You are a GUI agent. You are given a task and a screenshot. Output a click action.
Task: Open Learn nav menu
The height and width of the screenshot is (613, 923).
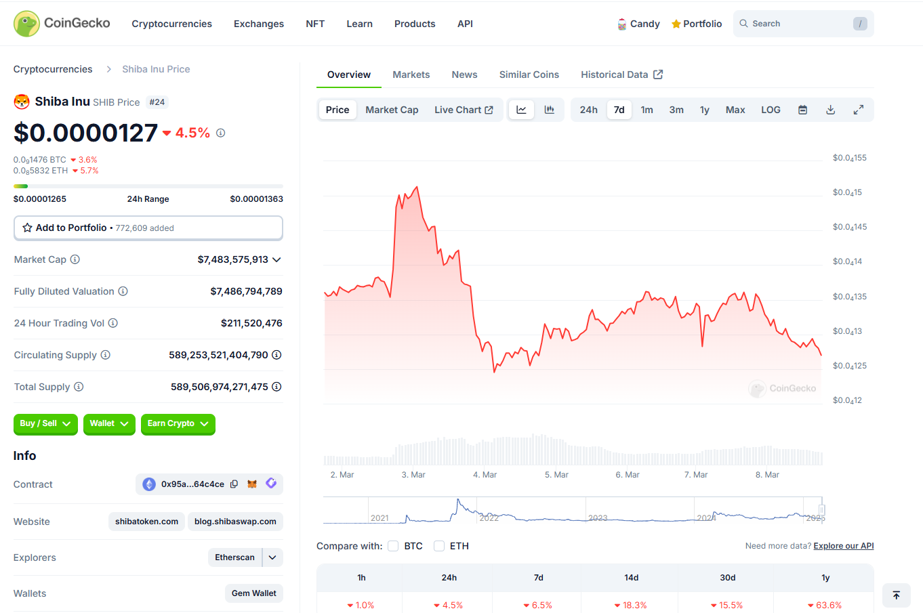pos(359,24)
